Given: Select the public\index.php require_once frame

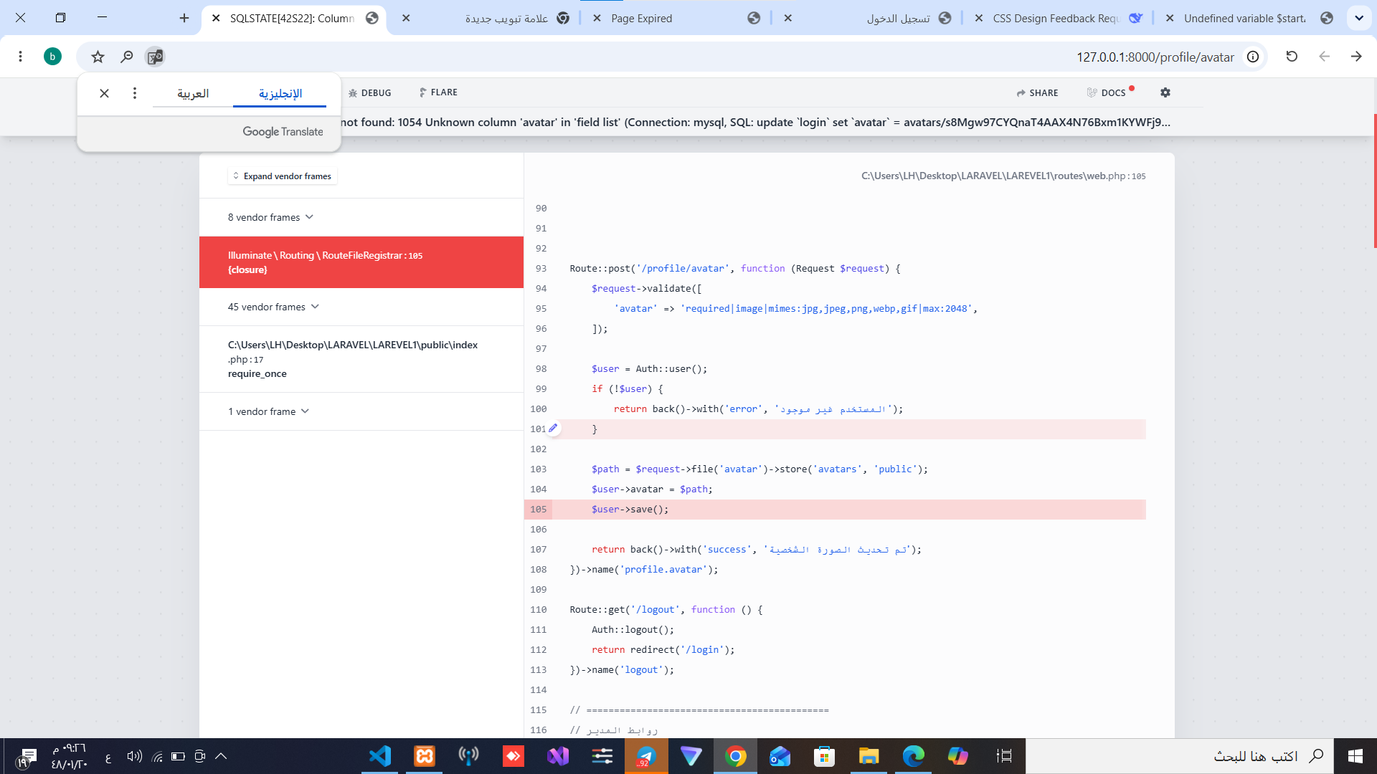Looking at the screenshot, I should (361, 359).
